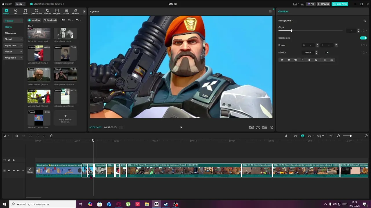Enter fullscreen preview mode
Image resolution: width=371 pixels, height=208 pixels.
point(272,127)
